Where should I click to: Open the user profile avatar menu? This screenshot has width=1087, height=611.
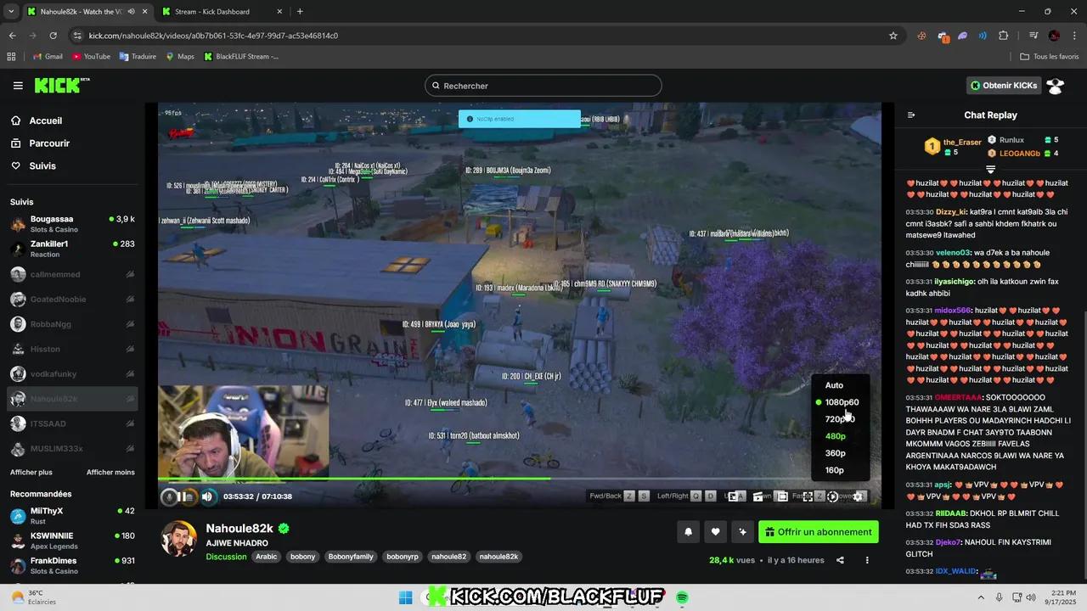tap(1056, 86)
